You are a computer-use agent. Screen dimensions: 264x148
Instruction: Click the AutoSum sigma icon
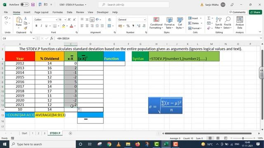209,18
